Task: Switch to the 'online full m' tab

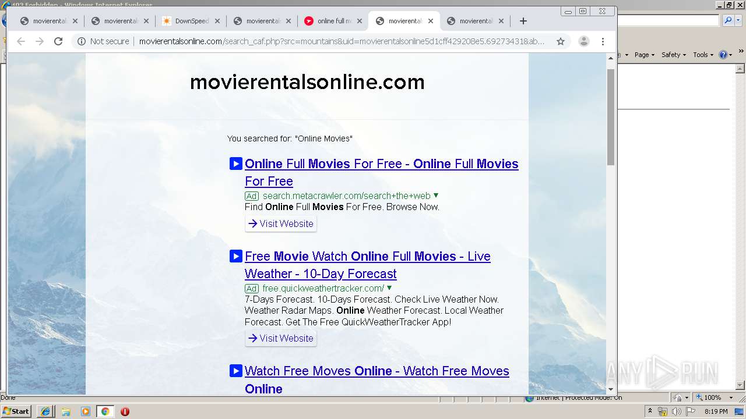Action: [334, 21]
